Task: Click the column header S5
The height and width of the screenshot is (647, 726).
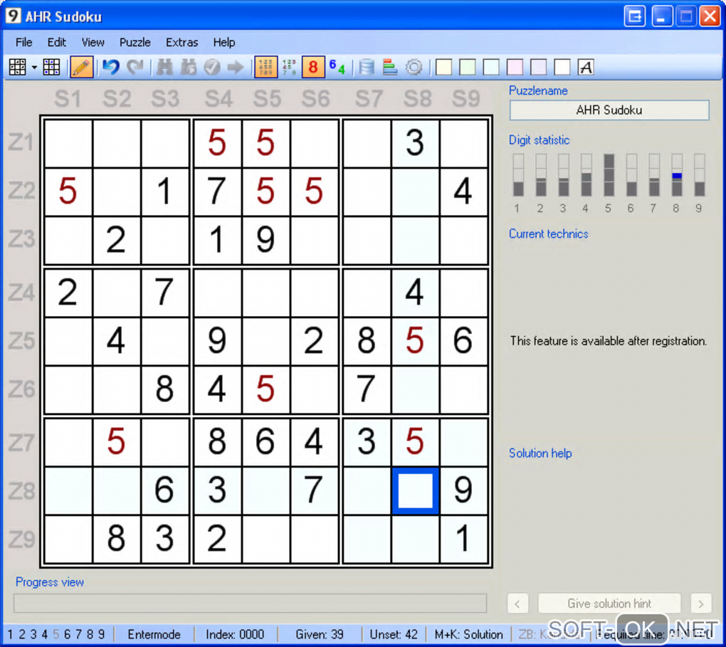Action: point(267,99)
